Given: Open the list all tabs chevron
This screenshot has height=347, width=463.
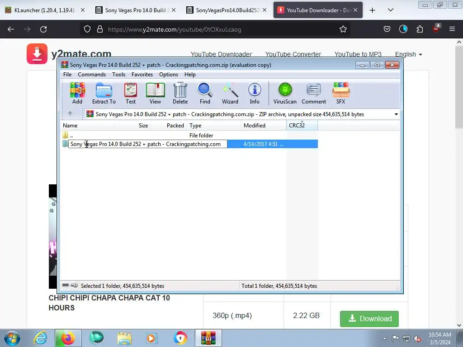Looking at the screenshot, I should pos(391,10).
